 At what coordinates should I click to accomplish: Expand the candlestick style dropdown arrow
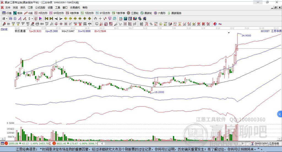tap(32, 19)
